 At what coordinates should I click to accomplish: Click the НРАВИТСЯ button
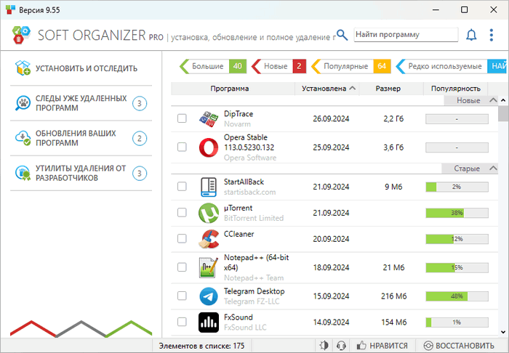(x=382, y=346)
